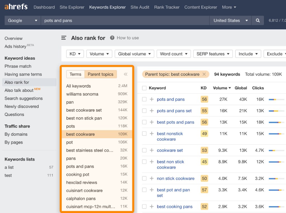Screen dimensions: 286x213
Task: Click the search magnifier icon in the header
Action: click(x=258, y=20)
